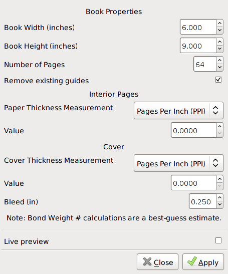The width and height of the screenshot is (228, 274).
Task: Increment Number of Pages spinner
Action: pyautogui.click(x=219, y=60)
